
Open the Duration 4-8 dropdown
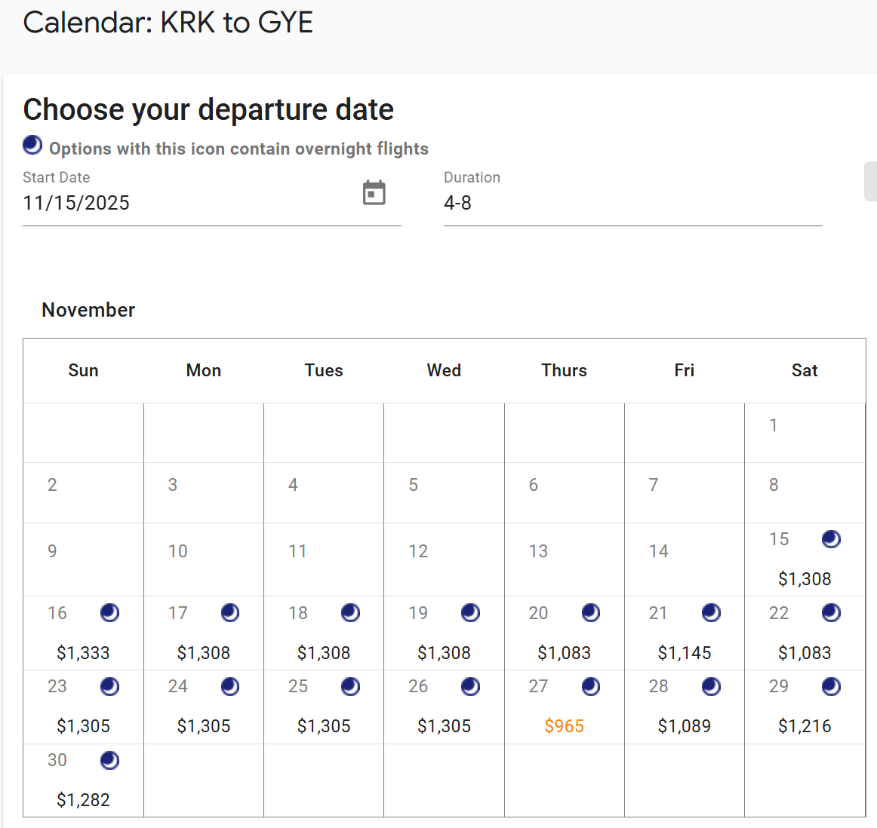(x=632, y=202)
